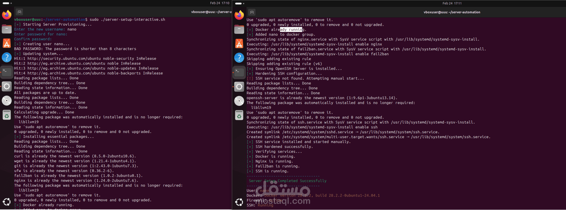
Task: Click 'Skipping adding existing rule (v6)' line
Action: click(284, 64)
